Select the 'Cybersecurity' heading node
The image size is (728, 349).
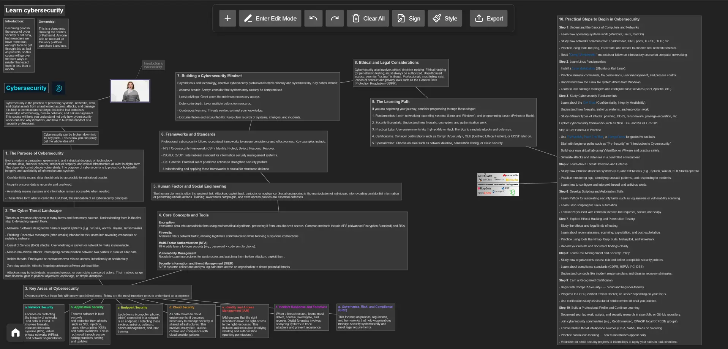click(x=26, y=88)
